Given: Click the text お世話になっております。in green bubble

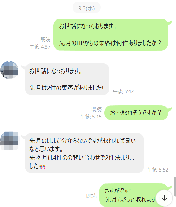Looking at the screenshot, I should (88, 26).
